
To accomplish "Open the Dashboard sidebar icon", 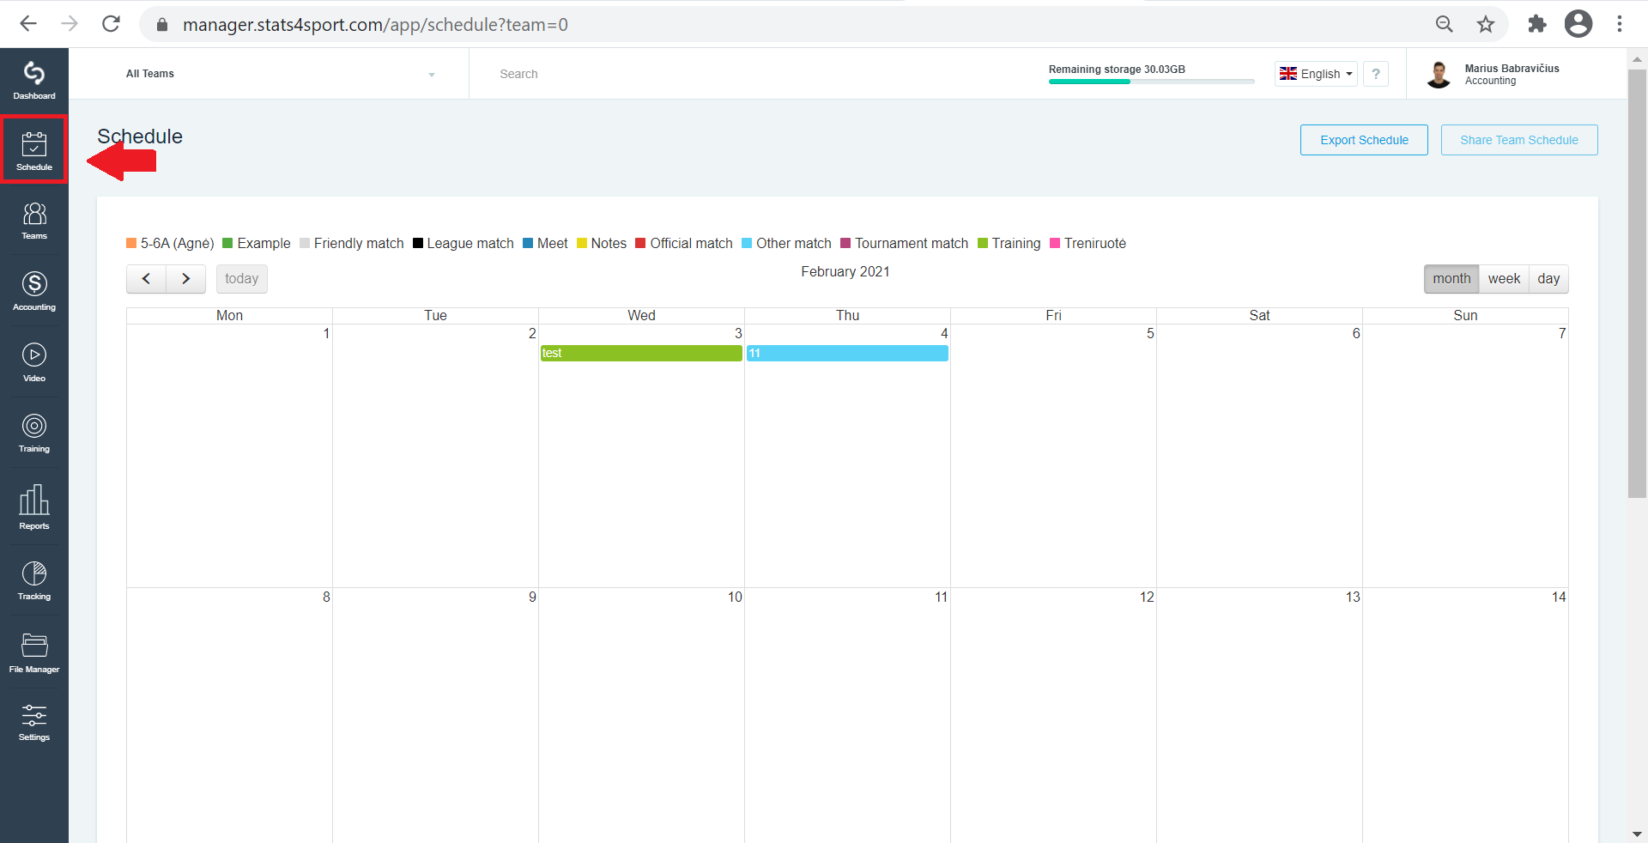I will pos(34,80).
